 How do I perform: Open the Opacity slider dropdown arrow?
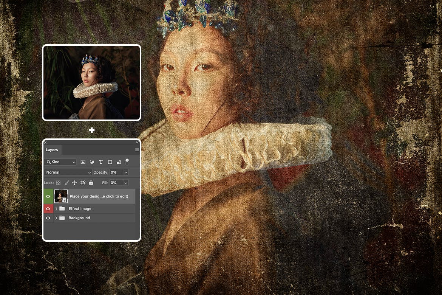pos(126,172)
